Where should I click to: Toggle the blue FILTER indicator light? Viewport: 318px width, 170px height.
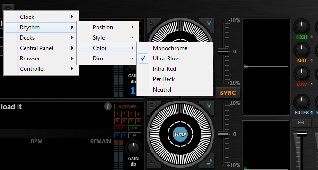click(312, 112)
